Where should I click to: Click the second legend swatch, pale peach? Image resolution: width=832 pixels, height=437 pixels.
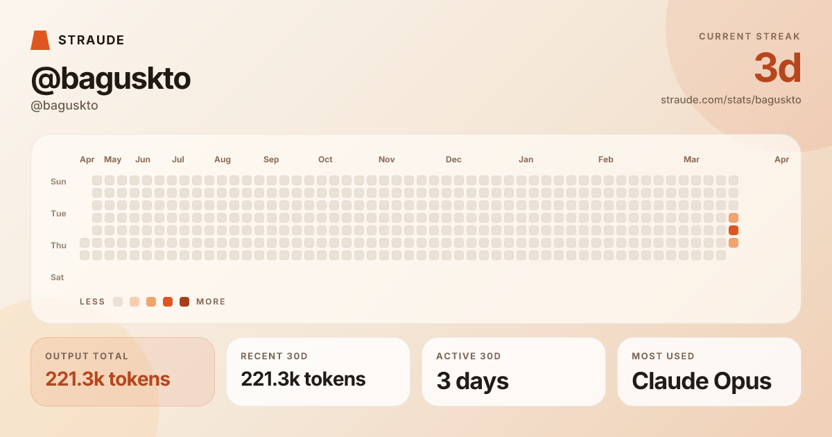pos(135,302)
